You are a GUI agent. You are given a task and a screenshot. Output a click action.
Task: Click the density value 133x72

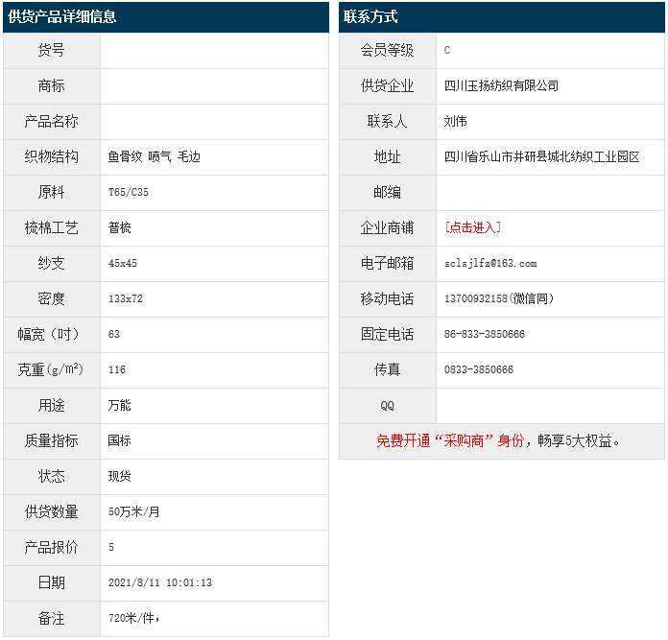click(x=126, y=298)
